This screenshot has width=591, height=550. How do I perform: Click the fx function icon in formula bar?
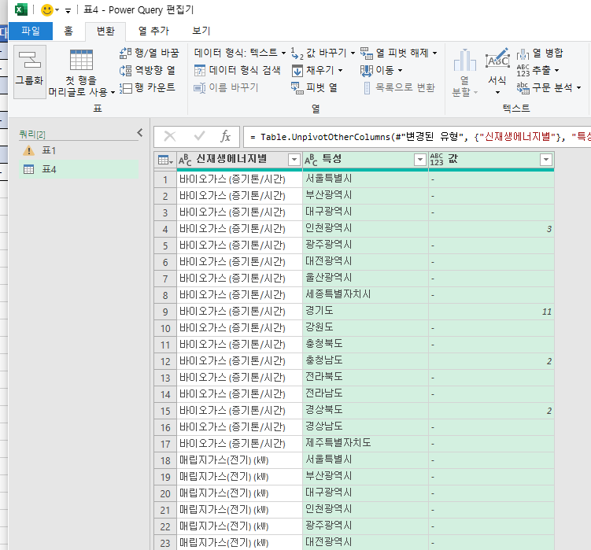[225, 136]
